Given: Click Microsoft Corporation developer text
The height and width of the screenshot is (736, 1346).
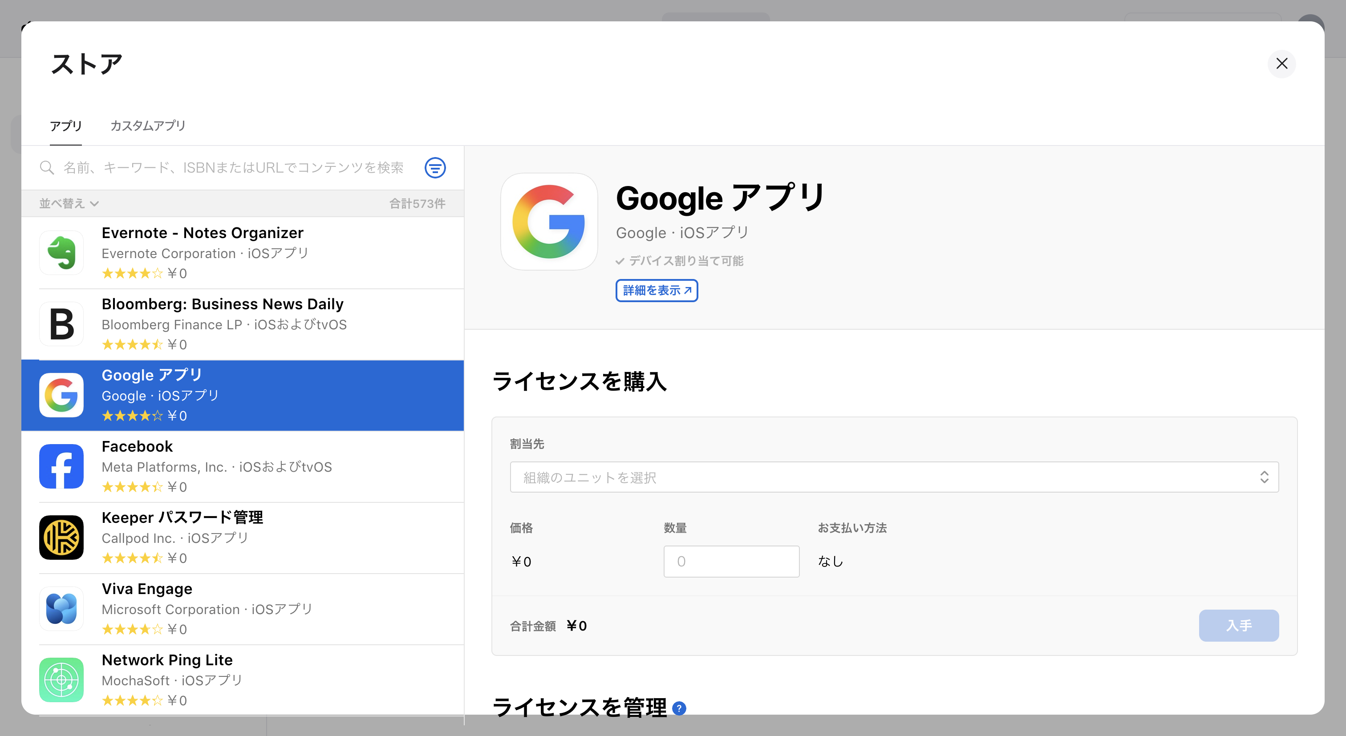Looking at the screenshot, I should click(171, 609).
